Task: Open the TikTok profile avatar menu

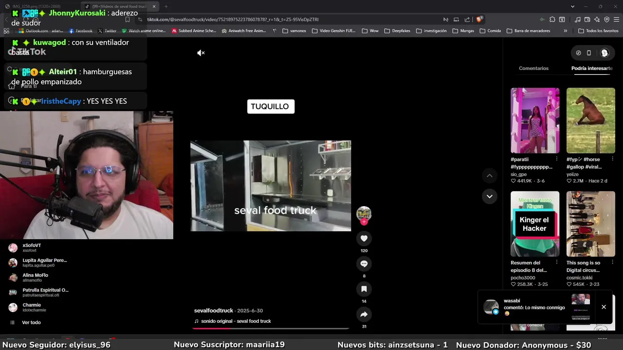Action: coord(605,53)
